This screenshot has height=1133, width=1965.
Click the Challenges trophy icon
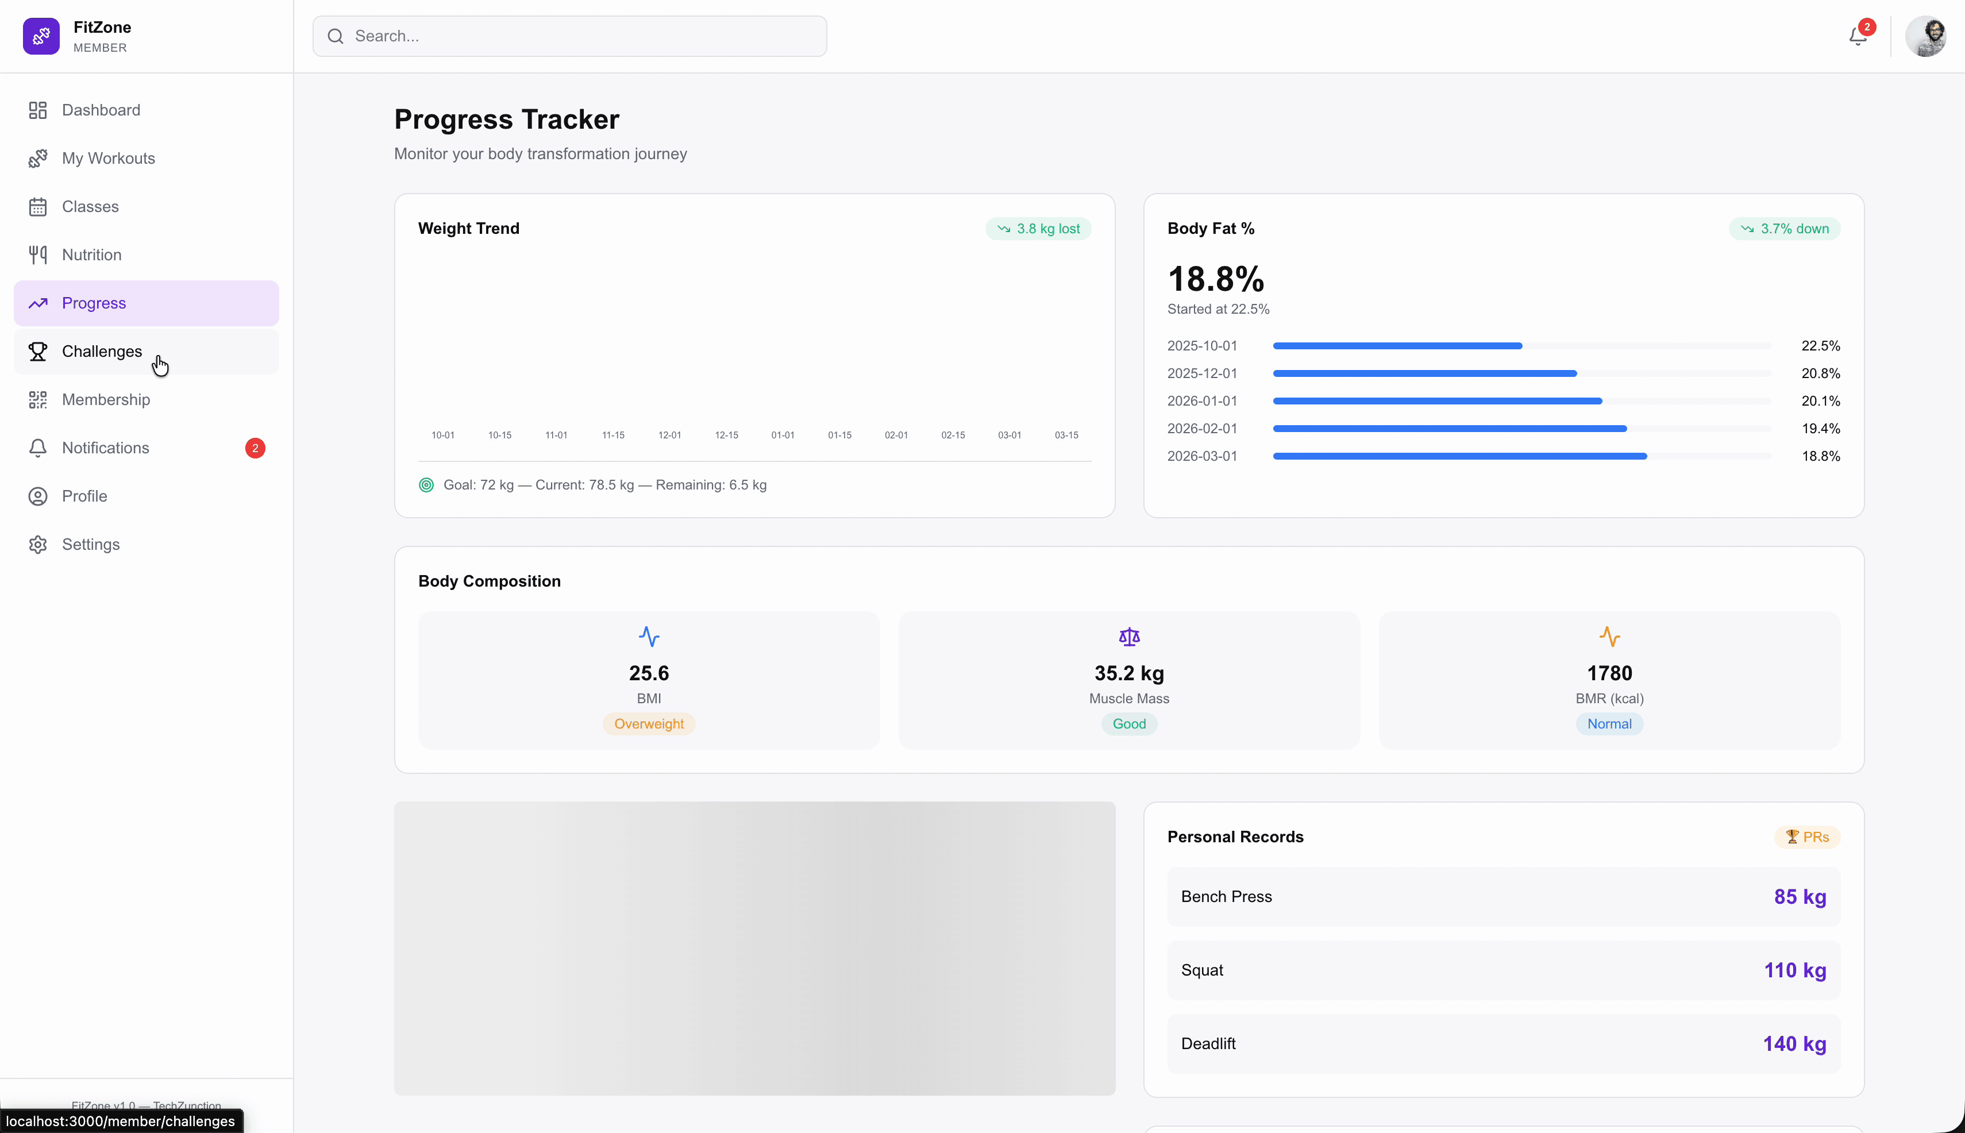[x=37, y=351]
